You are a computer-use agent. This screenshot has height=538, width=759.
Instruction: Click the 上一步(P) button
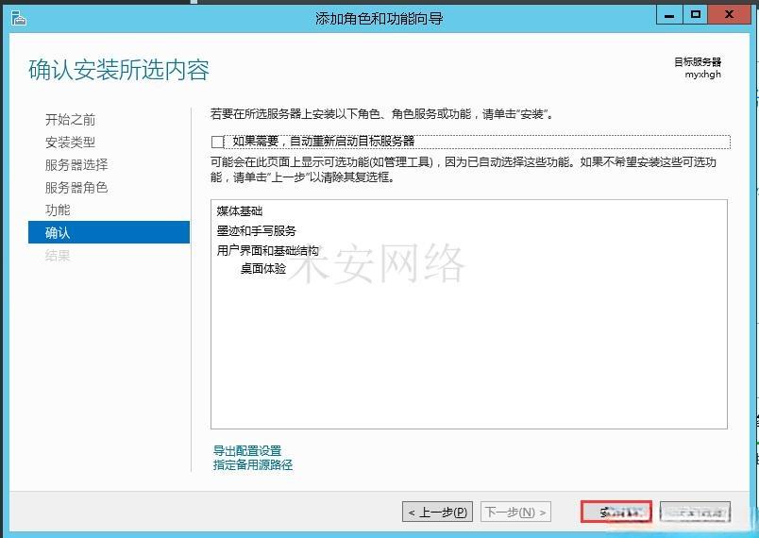pyautogui.click(x=438, y=512)
